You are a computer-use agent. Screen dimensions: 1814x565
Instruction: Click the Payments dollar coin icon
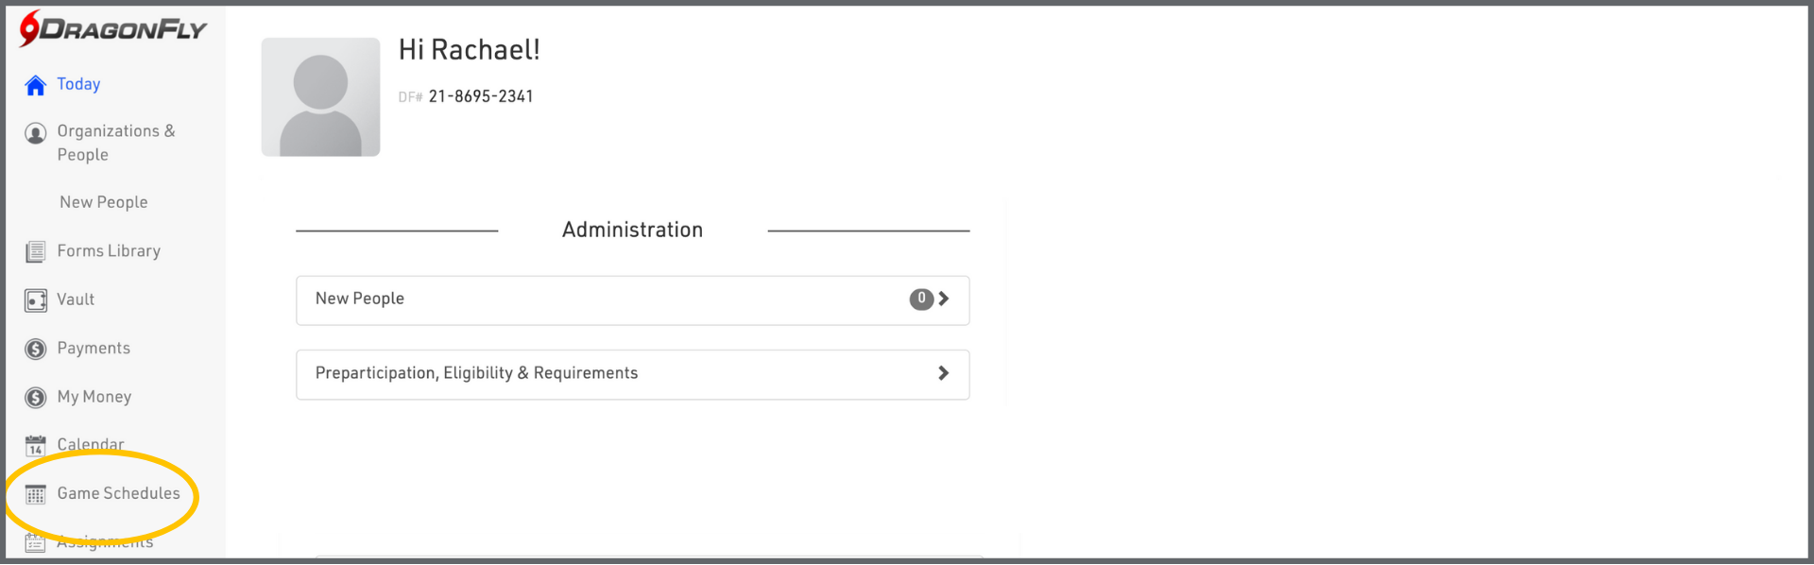(36, 350)
